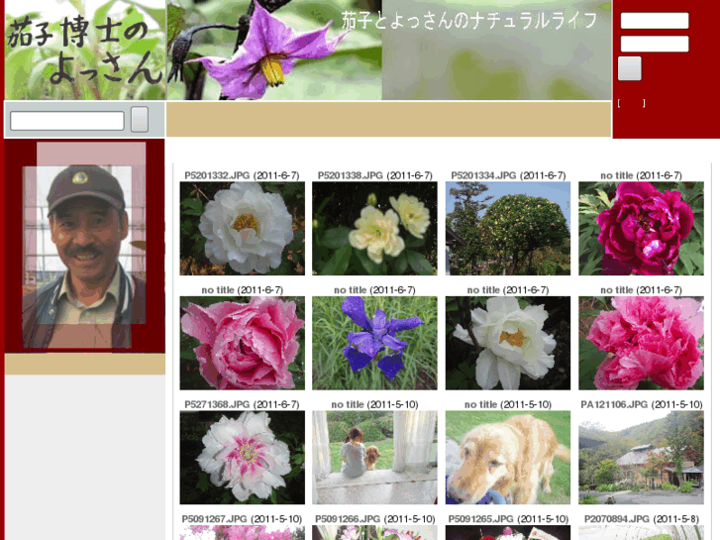Open the pink ruffled peony thumbnail dated 2011-6-7

pyautogui.click(x=242, y=343)
